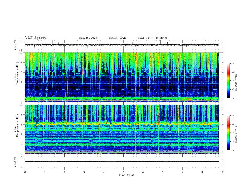
Task: Click the "VLF Spectra" plot title
Action: click(x=36, y=38)
